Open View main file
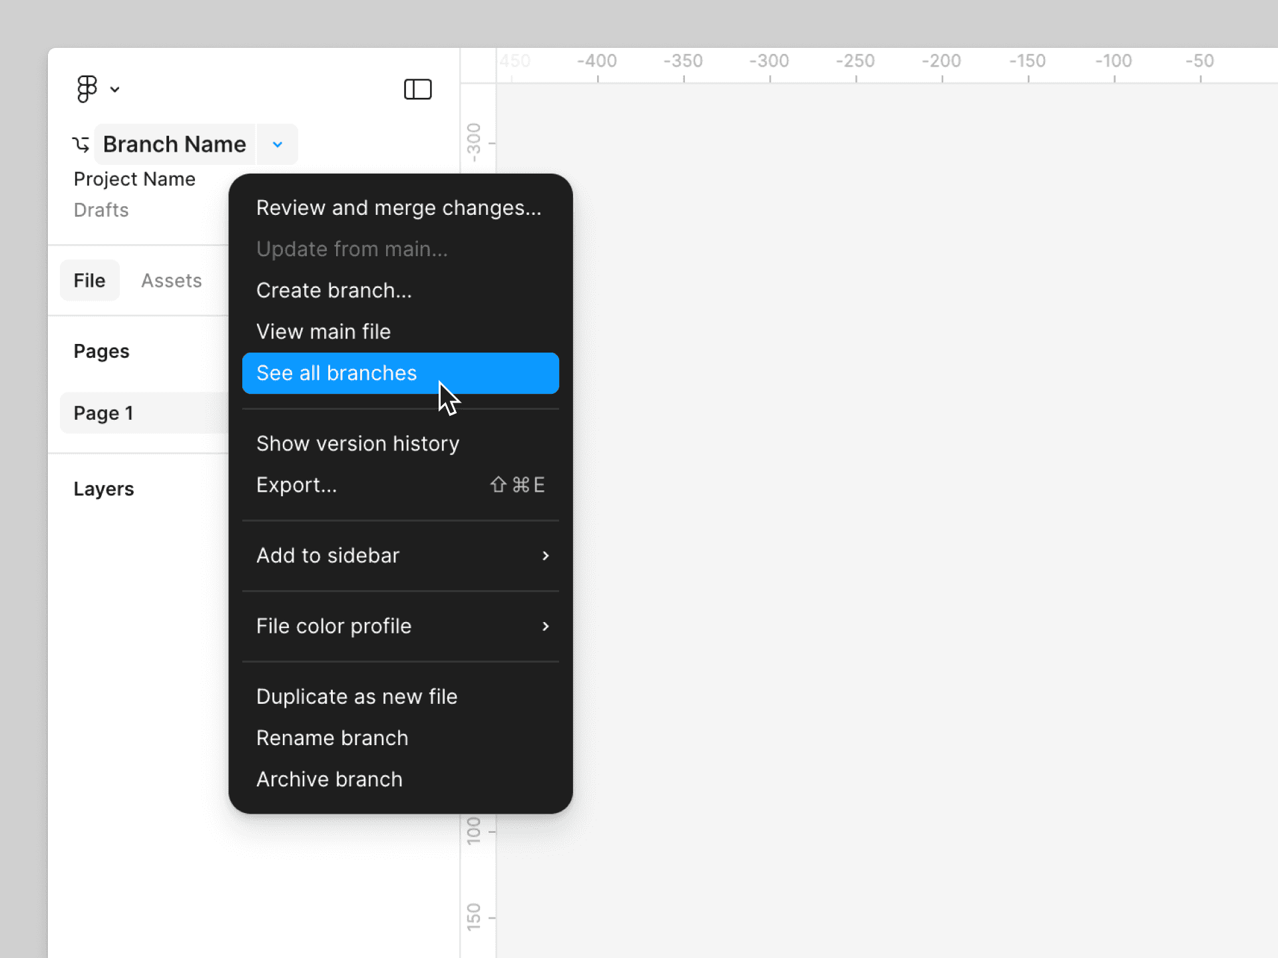The image size is (1278, 958). pos(323,332)
